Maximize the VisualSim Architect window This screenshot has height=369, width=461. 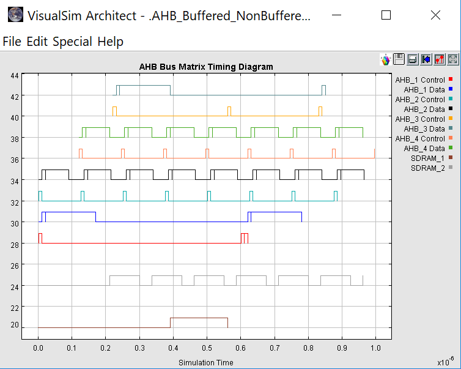(386, 15)
